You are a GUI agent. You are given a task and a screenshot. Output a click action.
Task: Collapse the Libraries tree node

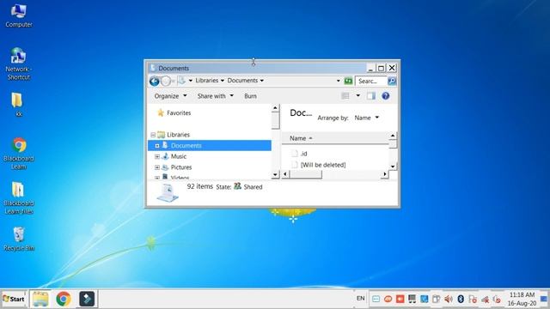pyautogui.click(x=153, y=135)
